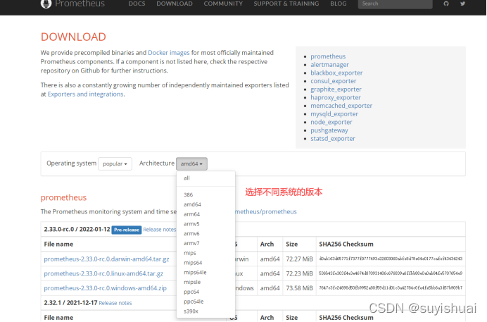Image resolution: width=487 pixels, height=322 pixels.
Task: Click the orange prometheus section heading
Action: [63, 198]
